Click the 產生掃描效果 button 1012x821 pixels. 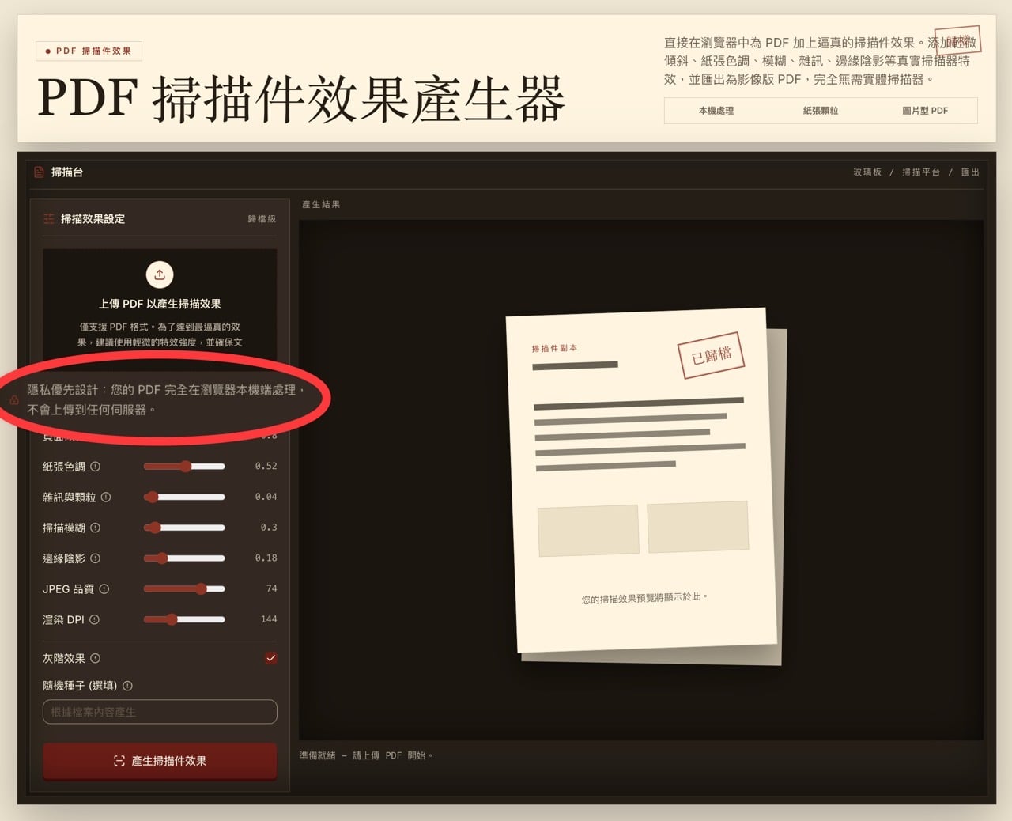(160, 761)
